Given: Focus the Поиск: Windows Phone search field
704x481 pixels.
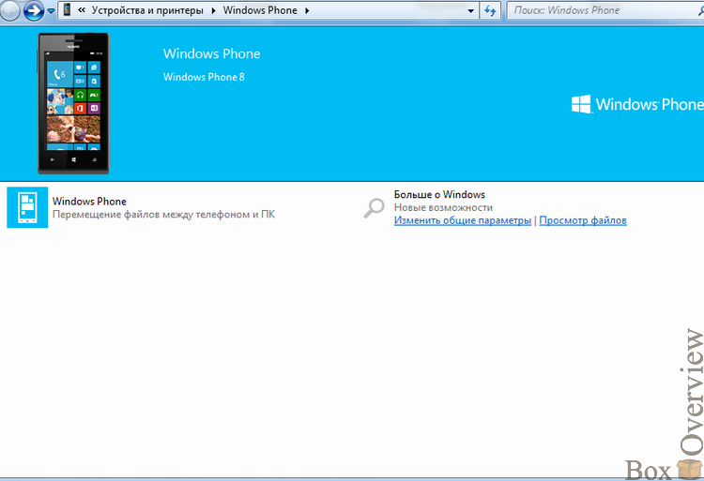Looking at the screenshot, I should tap(605, 10).
